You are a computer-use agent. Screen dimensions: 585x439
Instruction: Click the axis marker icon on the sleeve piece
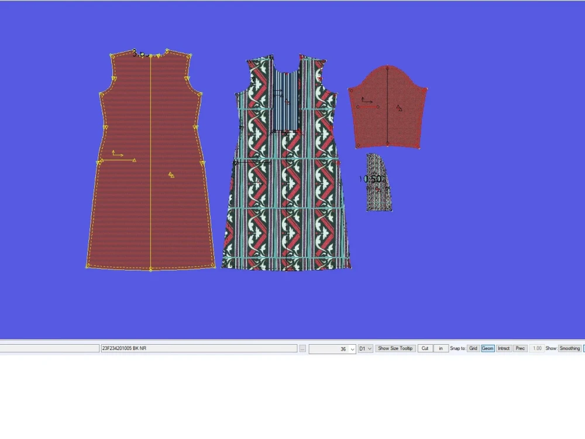tap(366, 102)
